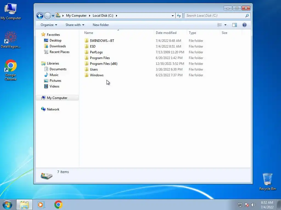Refresh the Local Disk (C:) view
This screenshot has width=281, height=210.
coord(179,16)
